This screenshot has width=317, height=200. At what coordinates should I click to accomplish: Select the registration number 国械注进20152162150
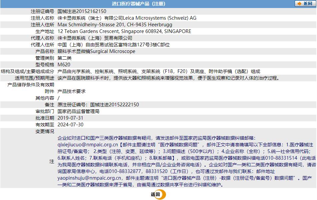[x=82, y=11]
